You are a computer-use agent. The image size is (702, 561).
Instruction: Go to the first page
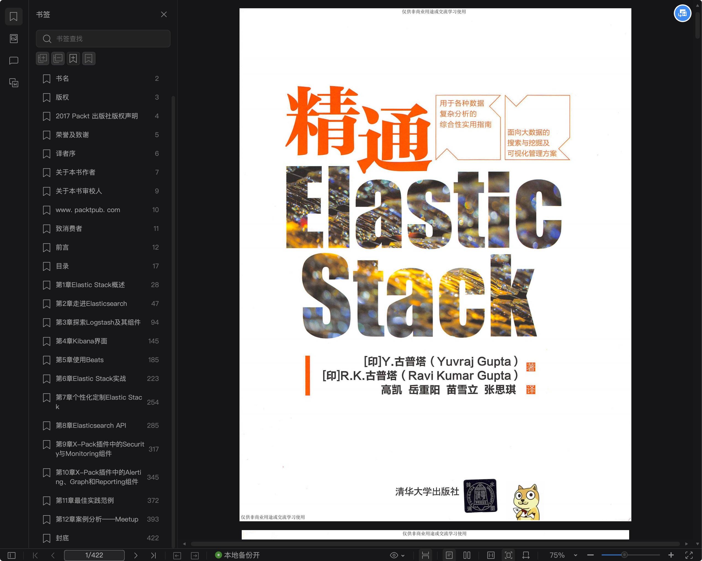click(x=36, y=555)
